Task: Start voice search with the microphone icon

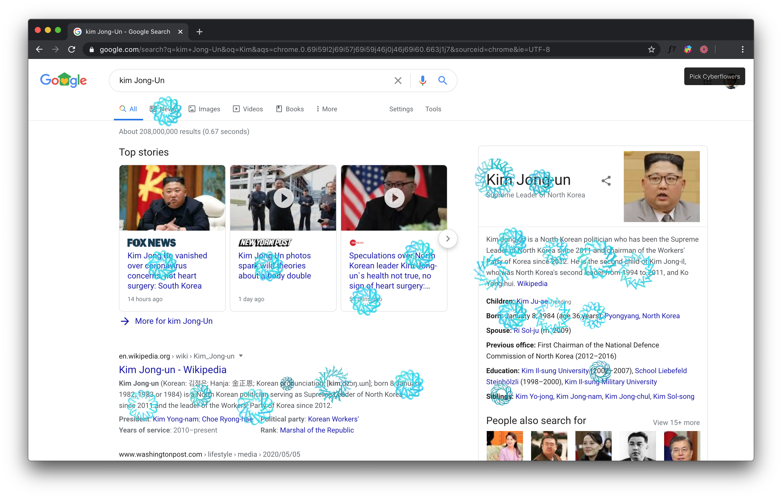Action: tap(422, 81)
